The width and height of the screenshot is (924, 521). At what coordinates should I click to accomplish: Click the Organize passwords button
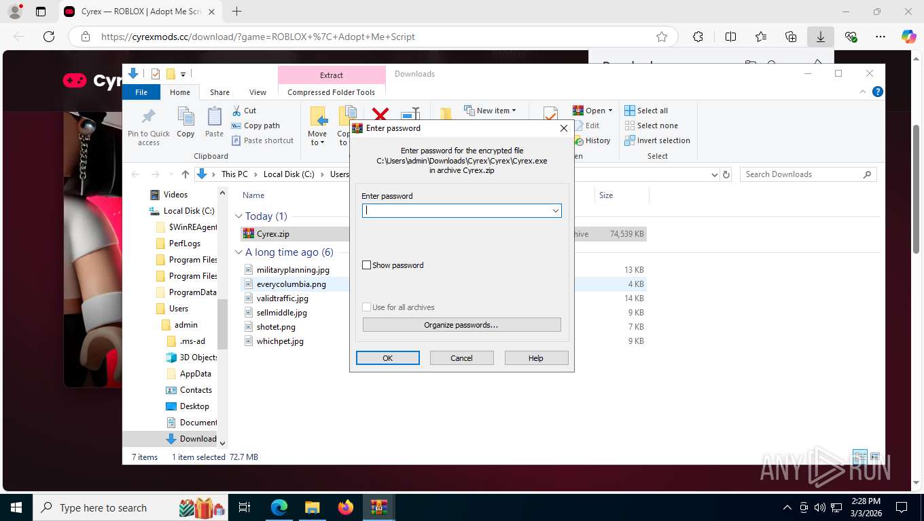point(461,325)
